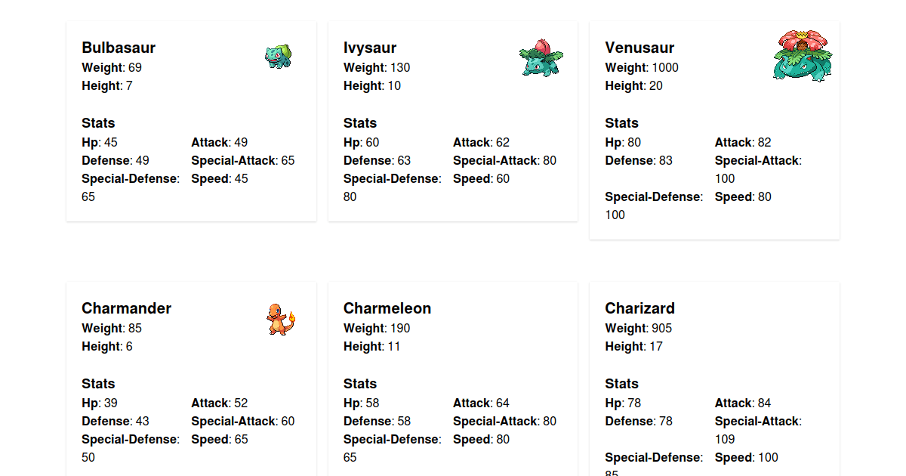Click the Ivysaur sprite image
This screenshot has width=906, height=476.
click(541, 58)
